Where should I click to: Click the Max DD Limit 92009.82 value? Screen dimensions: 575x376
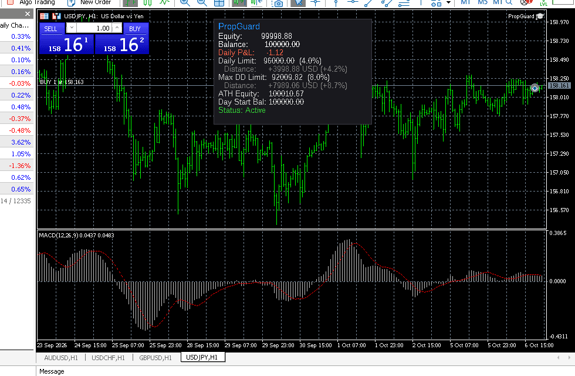[287, 77]
